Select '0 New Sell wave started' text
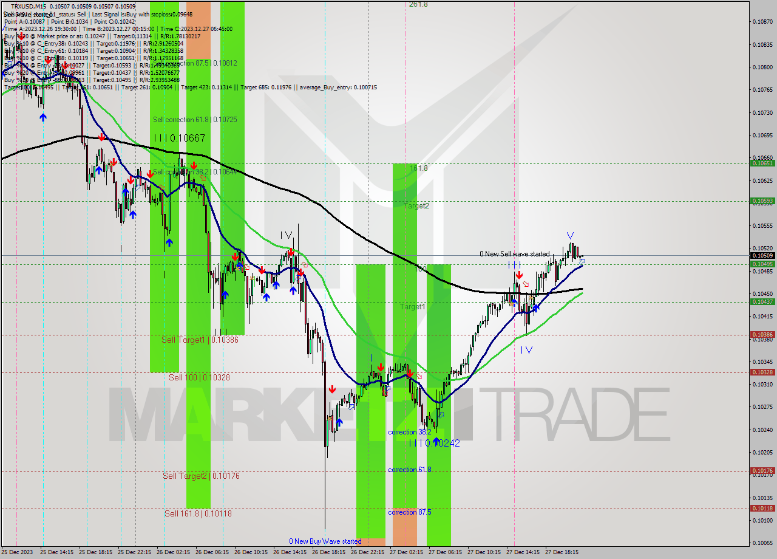The height and width of the screenshot is (559, 777). (514, 254)
